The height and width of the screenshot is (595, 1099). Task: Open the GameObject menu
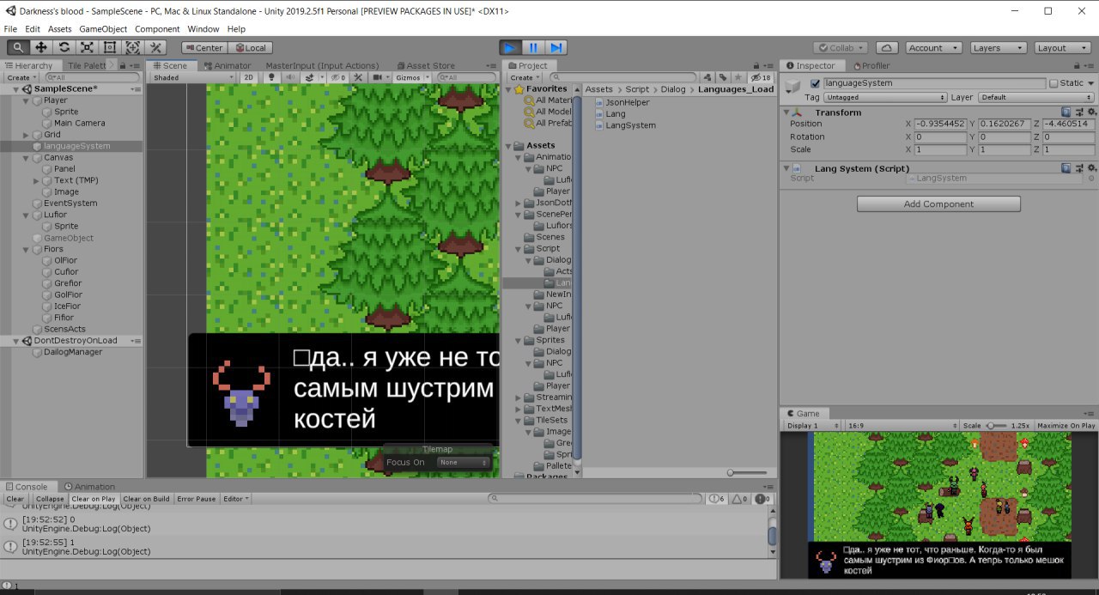click(x=103, y=28)
